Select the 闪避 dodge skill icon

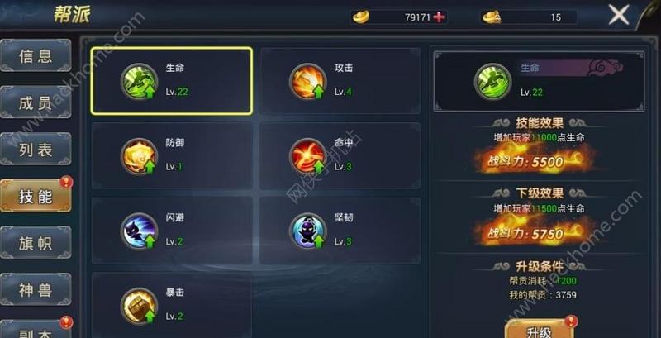(139, 231)
